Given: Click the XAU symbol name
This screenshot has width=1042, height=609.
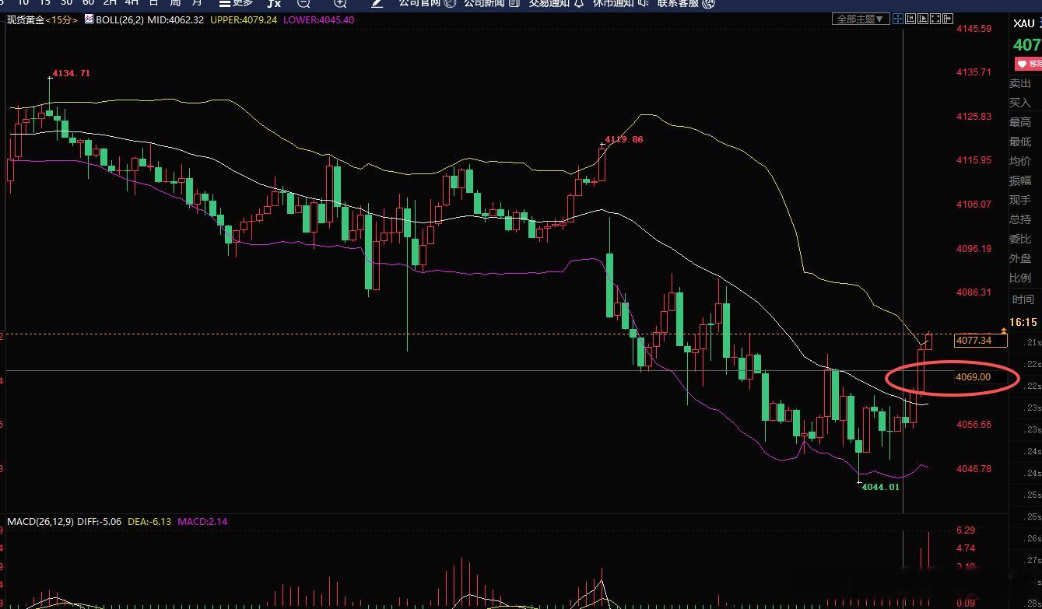Looking at the screenshot, I should point(1023,23).
